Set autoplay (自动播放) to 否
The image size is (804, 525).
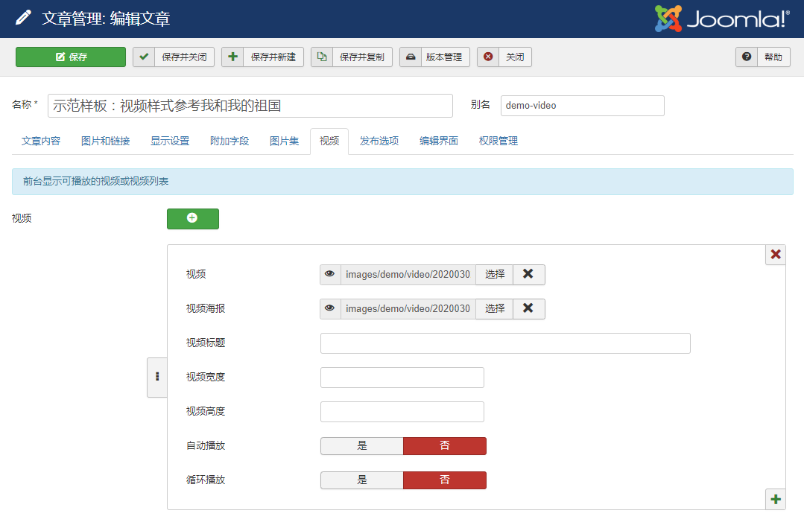point(444,445)
